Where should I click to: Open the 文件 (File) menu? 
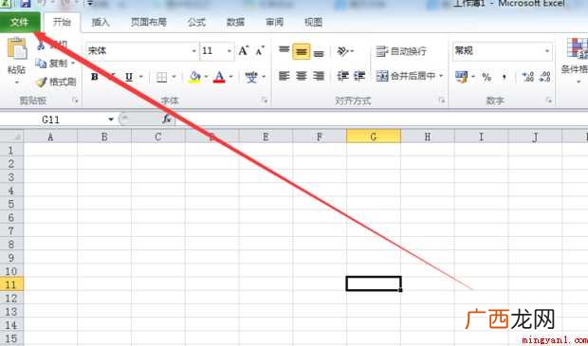(x=20, y=23)
